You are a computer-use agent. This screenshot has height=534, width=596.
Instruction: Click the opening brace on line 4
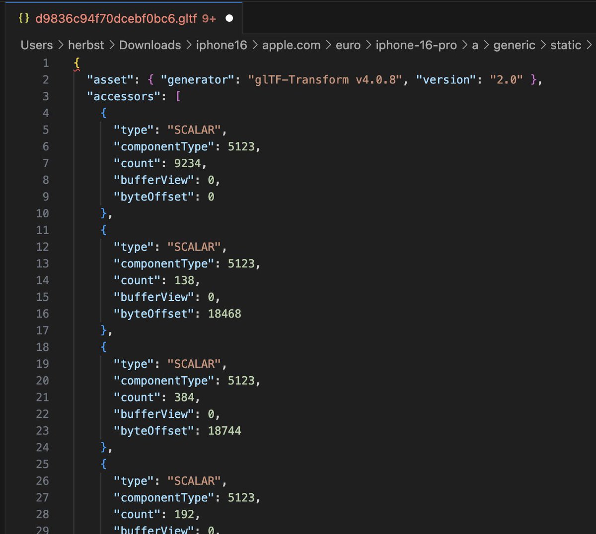tap(103, 113)
